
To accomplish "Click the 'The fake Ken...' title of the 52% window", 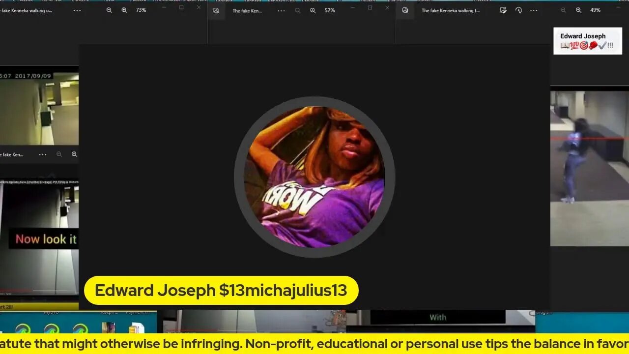I will point(247,10).
